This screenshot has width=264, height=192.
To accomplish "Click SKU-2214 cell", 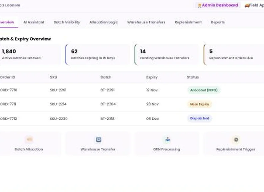I will click(x=58, y=104).
